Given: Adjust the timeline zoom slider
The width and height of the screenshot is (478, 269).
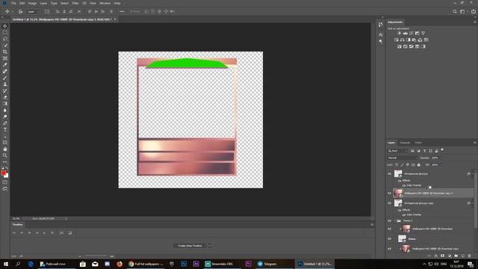Looking at the screenshot, I should coord(96,256).
